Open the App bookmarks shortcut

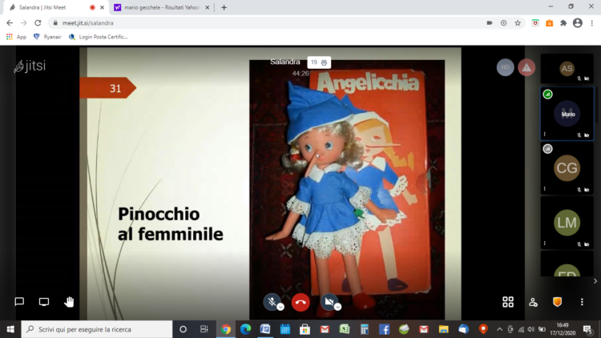point(17,37)
